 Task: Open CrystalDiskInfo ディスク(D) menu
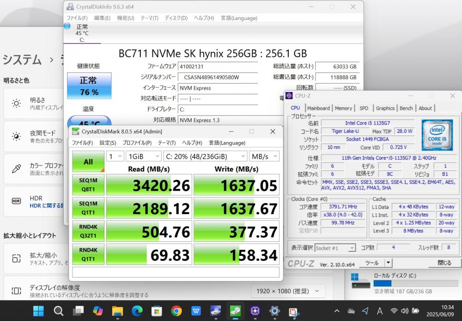click(x=176, y=18)
